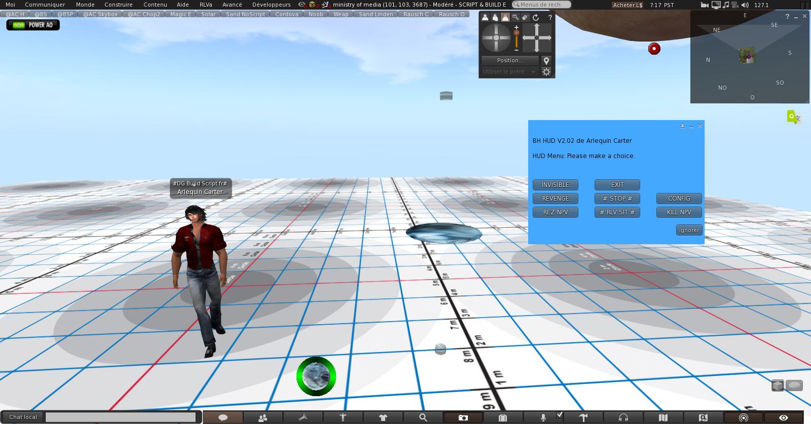This screenshot has height=424, width=811.
Task: Reset camera view with the circular arrow icon
Action: [x=536, y=17]
